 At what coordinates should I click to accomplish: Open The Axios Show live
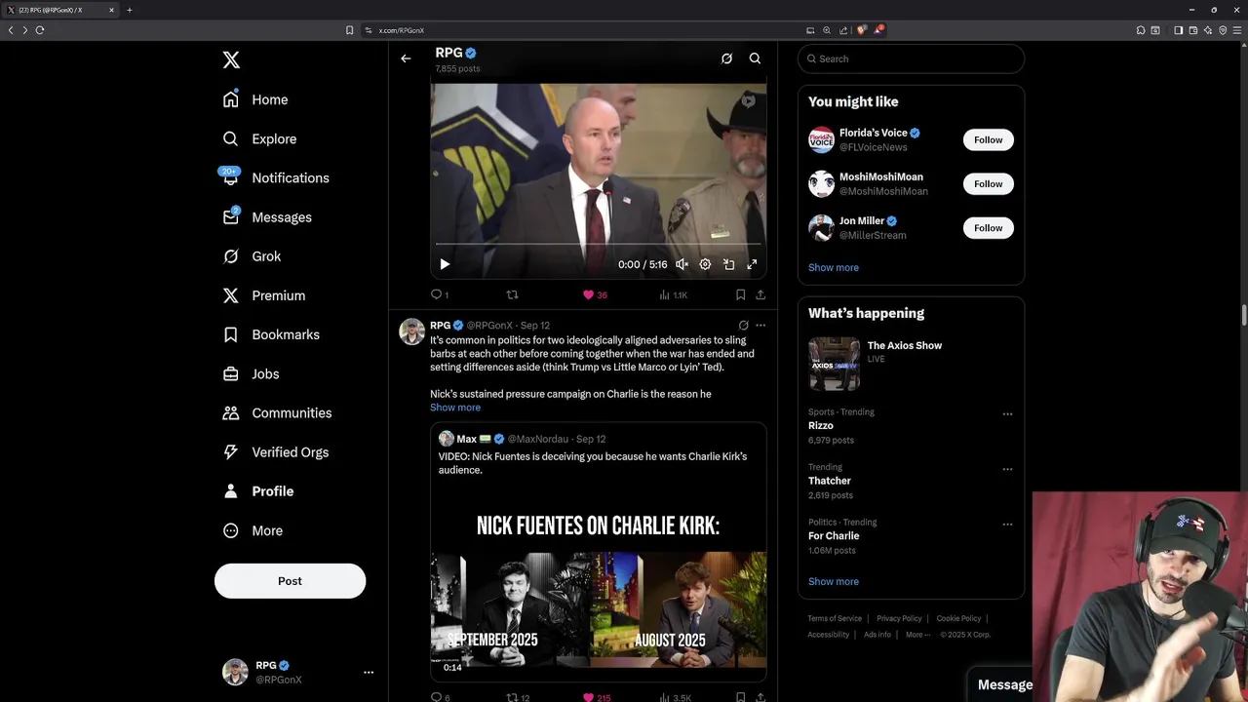click(911, 364)
